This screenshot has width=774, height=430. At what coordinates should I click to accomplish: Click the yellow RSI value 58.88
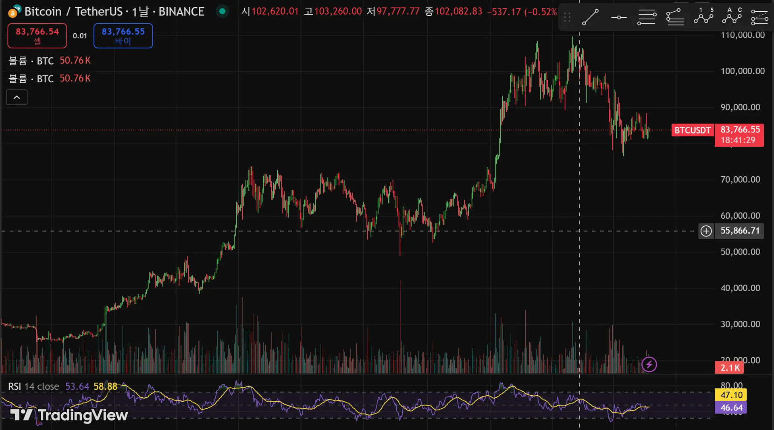(x=106, y=386)
